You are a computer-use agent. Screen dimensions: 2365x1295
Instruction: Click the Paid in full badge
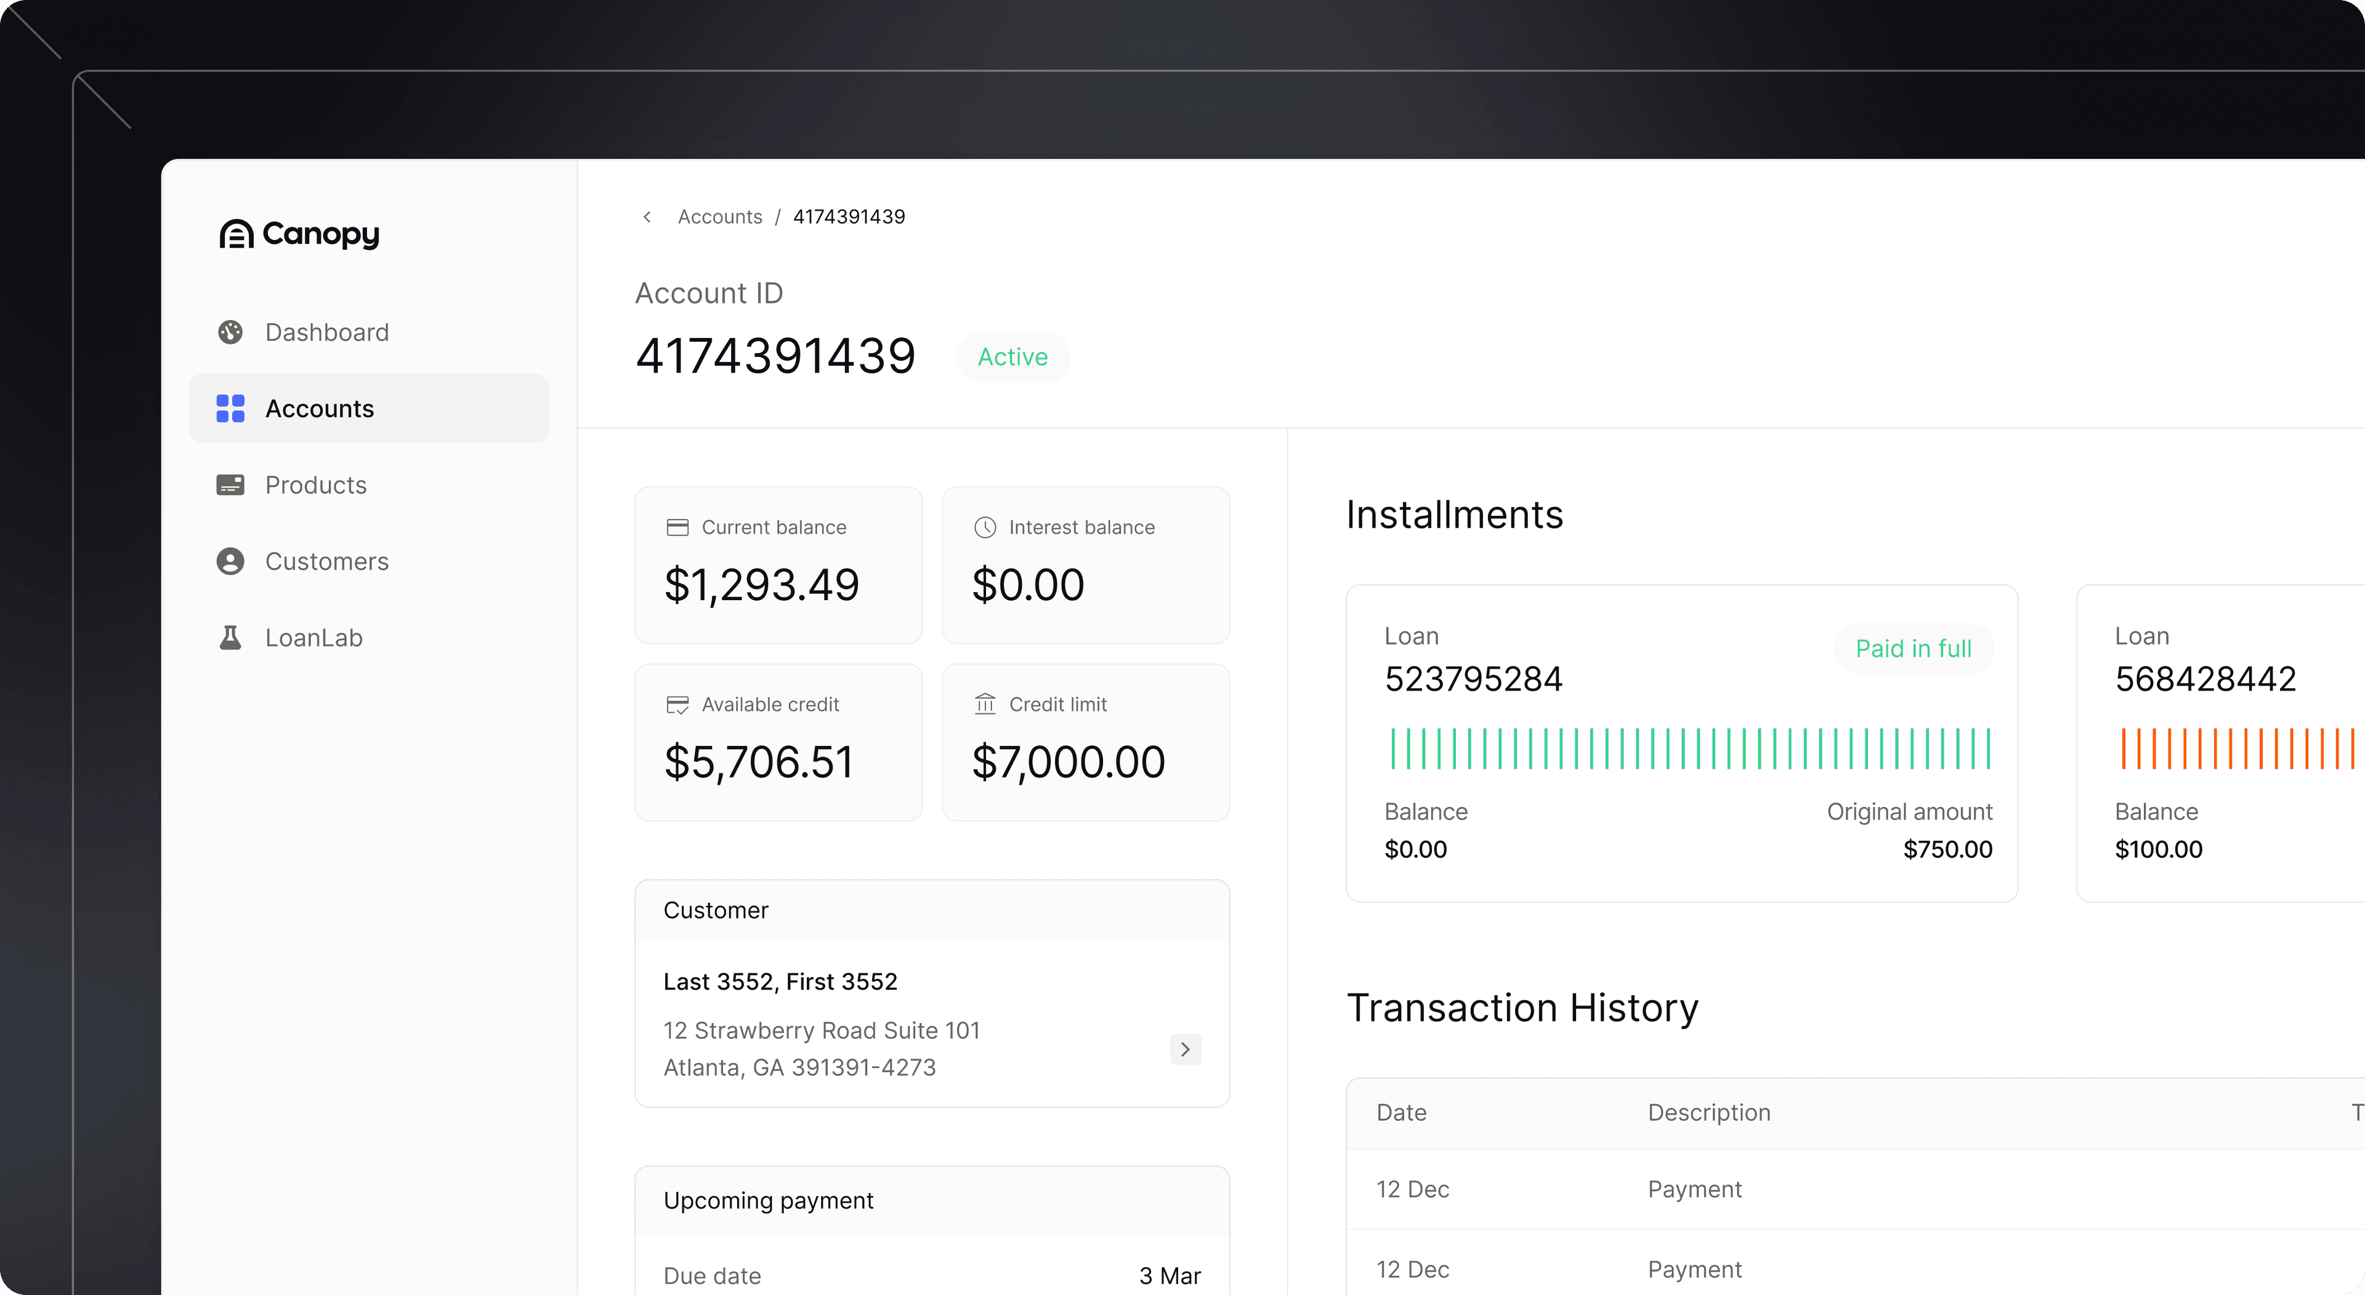pos(1914,649)
